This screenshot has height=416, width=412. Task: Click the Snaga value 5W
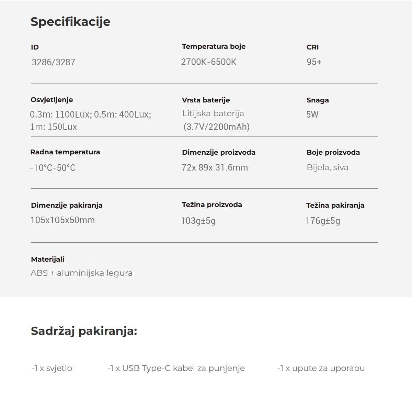pyautogui.click(x=312, y=114)
